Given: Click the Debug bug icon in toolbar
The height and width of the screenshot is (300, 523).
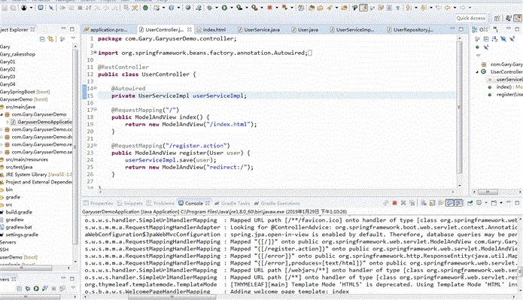Looking at the screenshot, I should click(209, 8).
